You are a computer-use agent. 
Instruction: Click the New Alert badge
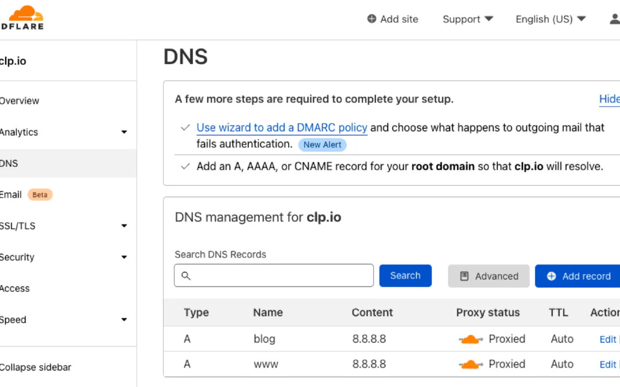tap(322, 145)
